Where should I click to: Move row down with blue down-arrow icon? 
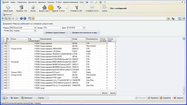(x=25, y=18)
